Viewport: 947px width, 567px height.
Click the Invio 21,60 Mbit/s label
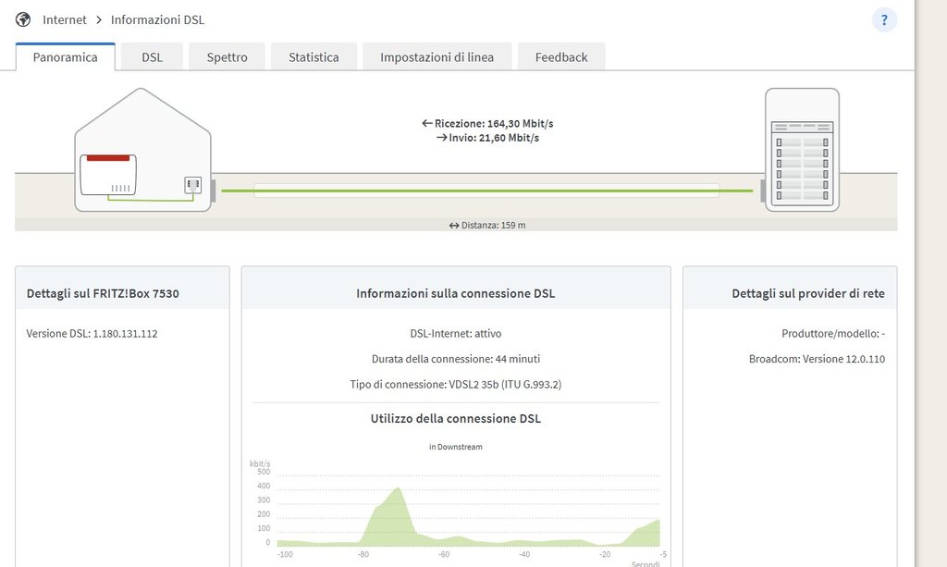(x=487, y=138)
